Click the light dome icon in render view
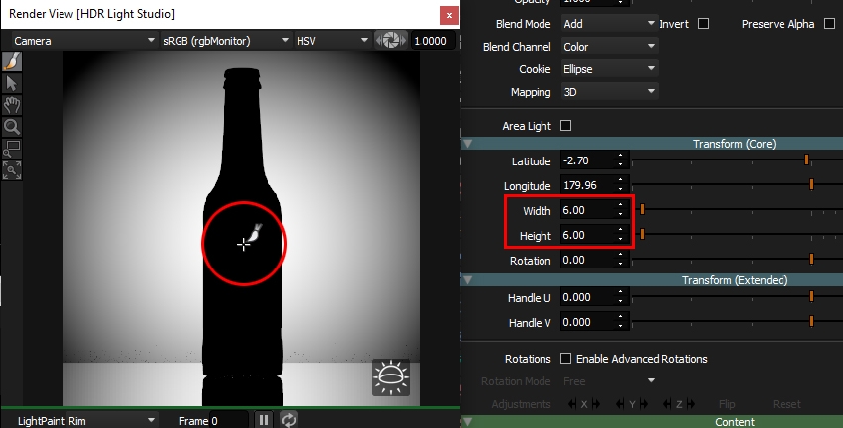Image resolution: width=843 pixels, height=428 pixels. (x=391, y=377)
